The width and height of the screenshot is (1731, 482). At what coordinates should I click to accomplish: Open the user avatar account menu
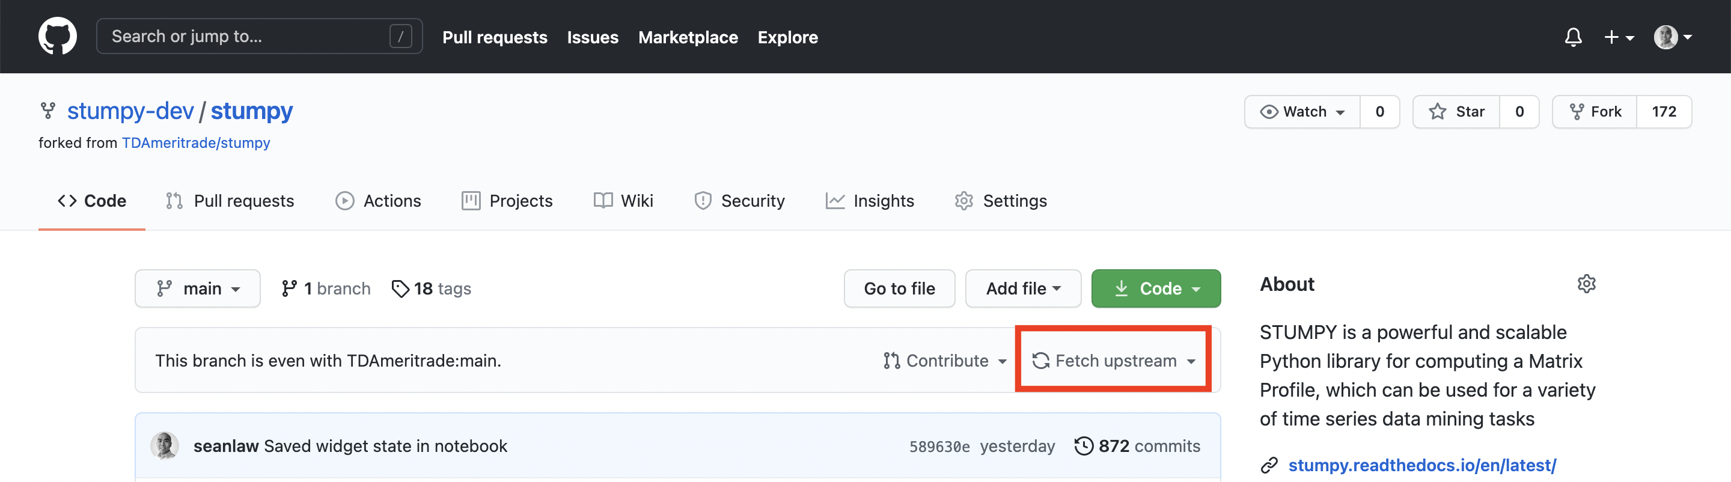(1673, 37)
